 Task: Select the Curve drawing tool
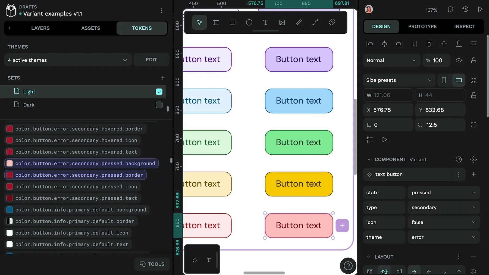315,22
